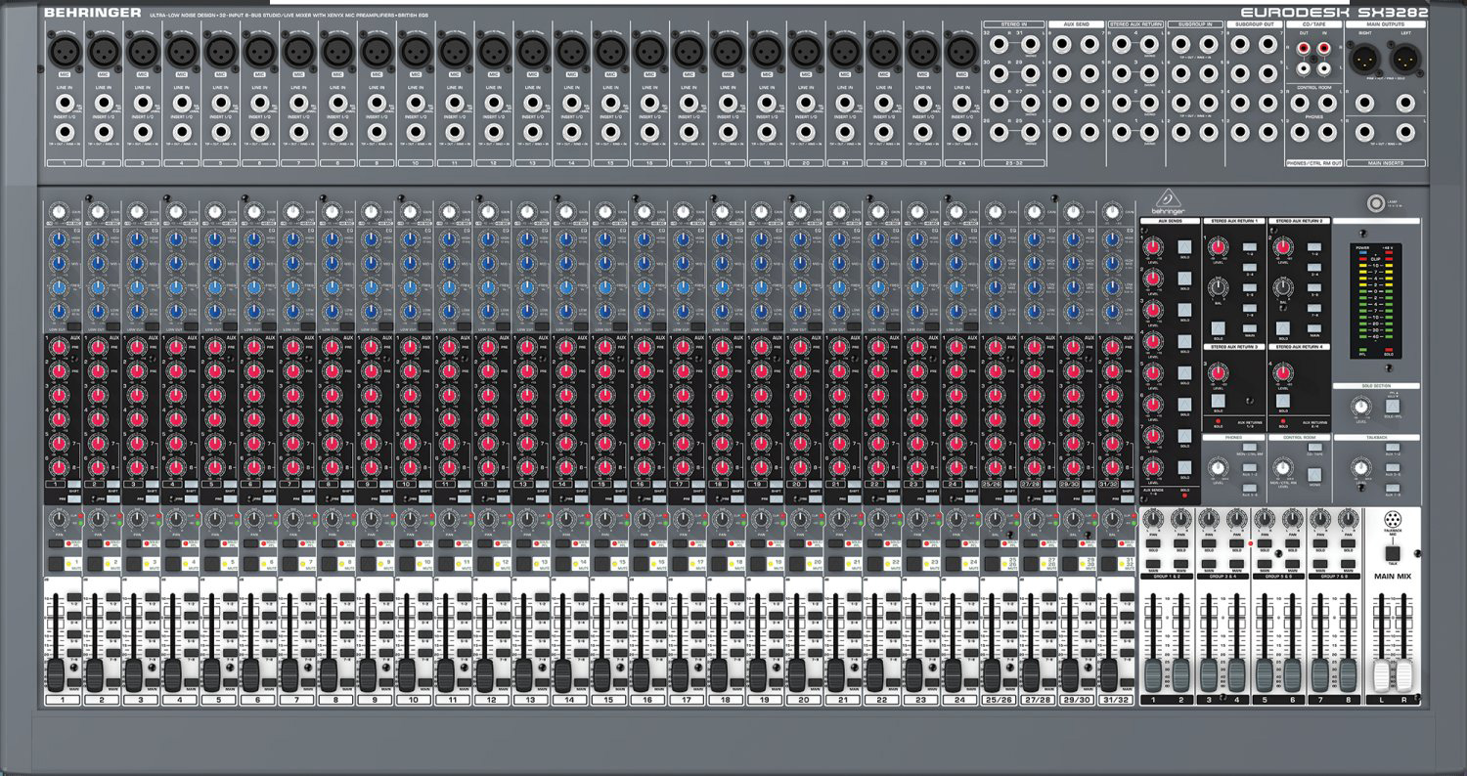Toggle the channel 1 PRE button

74,498
